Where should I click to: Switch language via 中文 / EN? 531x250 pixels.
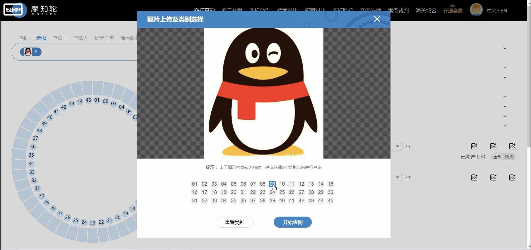point(497,10)
